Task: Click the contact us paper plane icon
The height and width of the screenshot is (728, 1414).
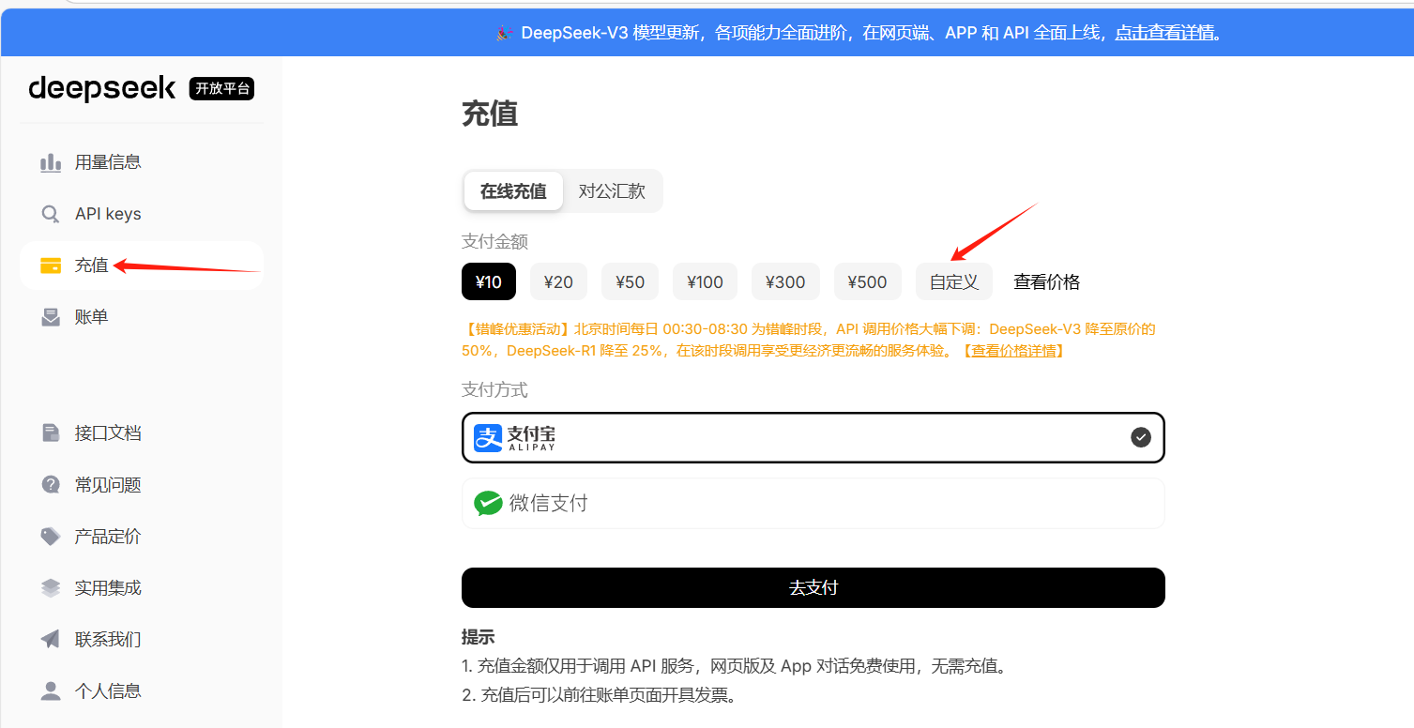Action: coord(51,640)
